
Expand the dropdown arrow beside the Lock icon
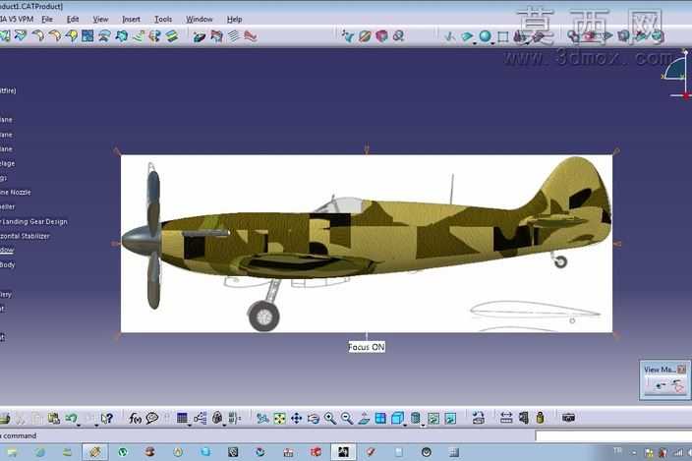point(224,426)
